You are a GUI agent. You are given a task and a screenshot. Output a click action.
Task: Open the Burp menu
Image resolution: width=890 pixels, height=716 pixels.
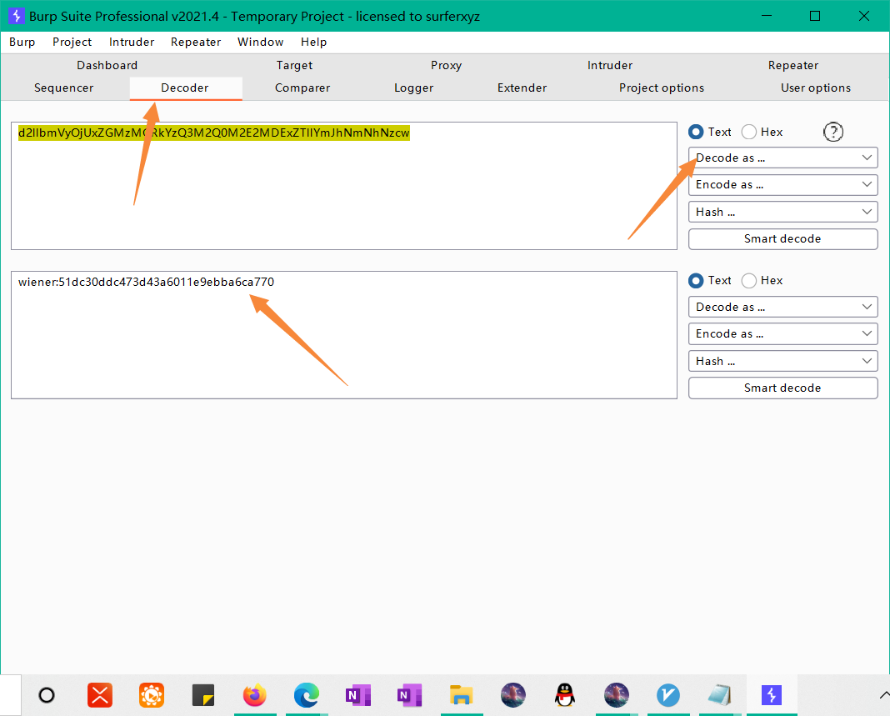22,42
